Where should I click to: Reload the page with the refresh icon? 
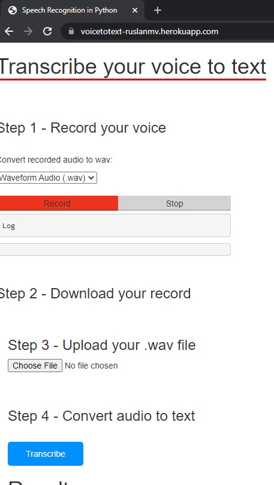pyautogui.click(x=47, y=31)
